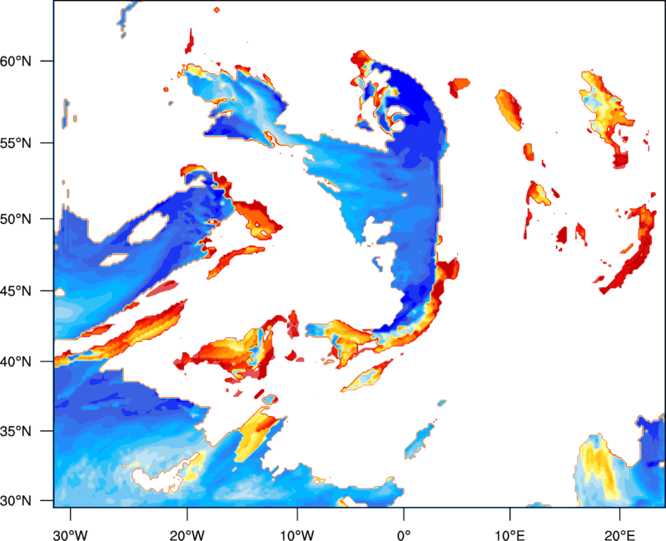Click the 10°W longitude label
Screen dimensions: 666x541
tap(297, 534)
